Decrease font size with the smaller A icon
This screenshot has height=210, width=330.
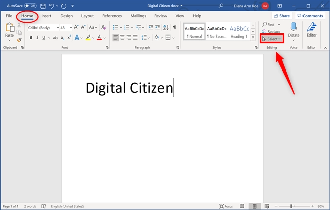(x=84, y=27)
